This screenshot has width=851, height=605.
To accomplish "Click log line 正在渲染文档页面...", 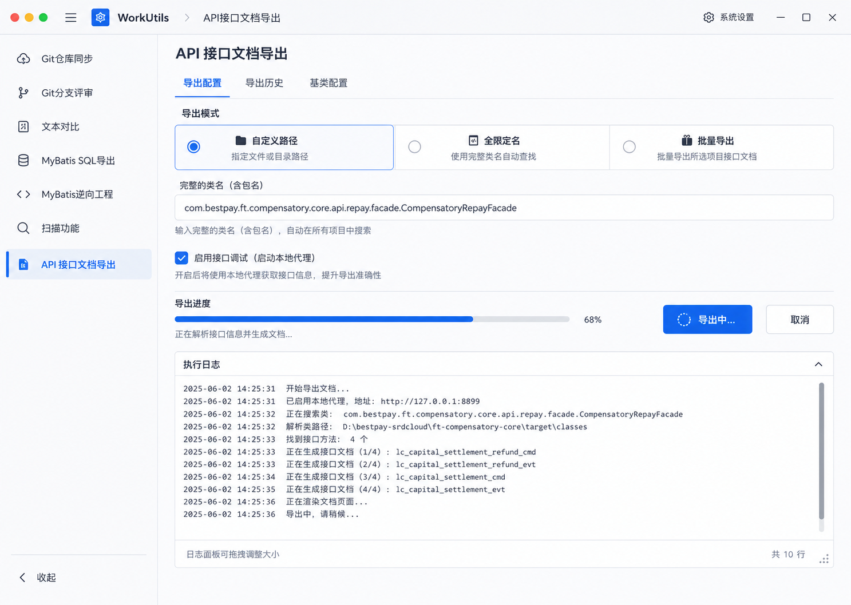I will [275, 502].
